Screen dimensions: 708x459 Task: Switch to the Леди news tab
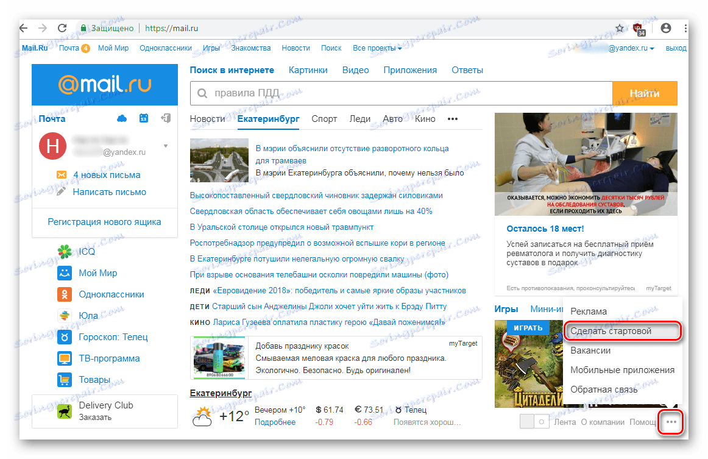[360, 119]
